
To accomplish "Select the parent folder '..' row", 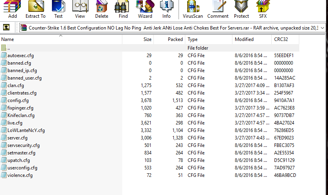I will (149, 48).
